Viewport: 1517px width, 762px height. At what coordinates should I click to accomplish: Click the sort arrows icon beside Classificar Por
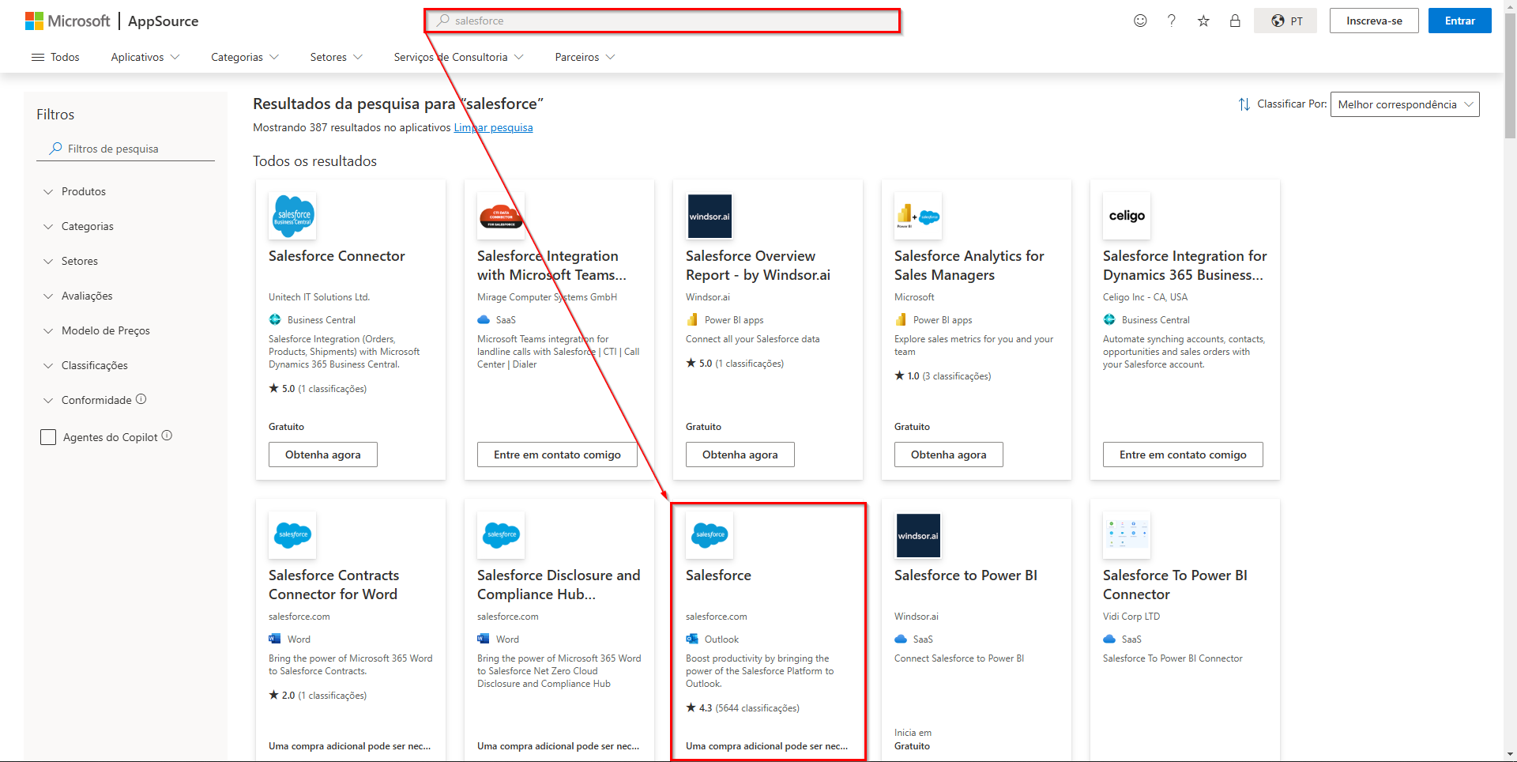tap(1244, 104)
